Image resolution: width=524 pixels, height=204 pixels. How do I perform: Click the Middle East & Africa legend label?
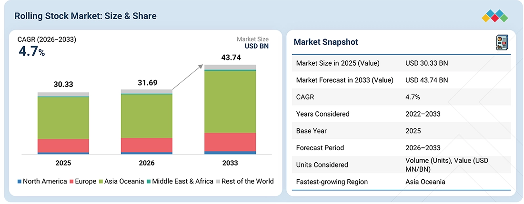point(182,181)
